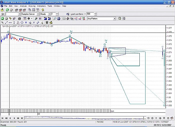Click the Load Last Bars value field
Viewport: 175px width, 127px height.
click(x=90, y=14)
